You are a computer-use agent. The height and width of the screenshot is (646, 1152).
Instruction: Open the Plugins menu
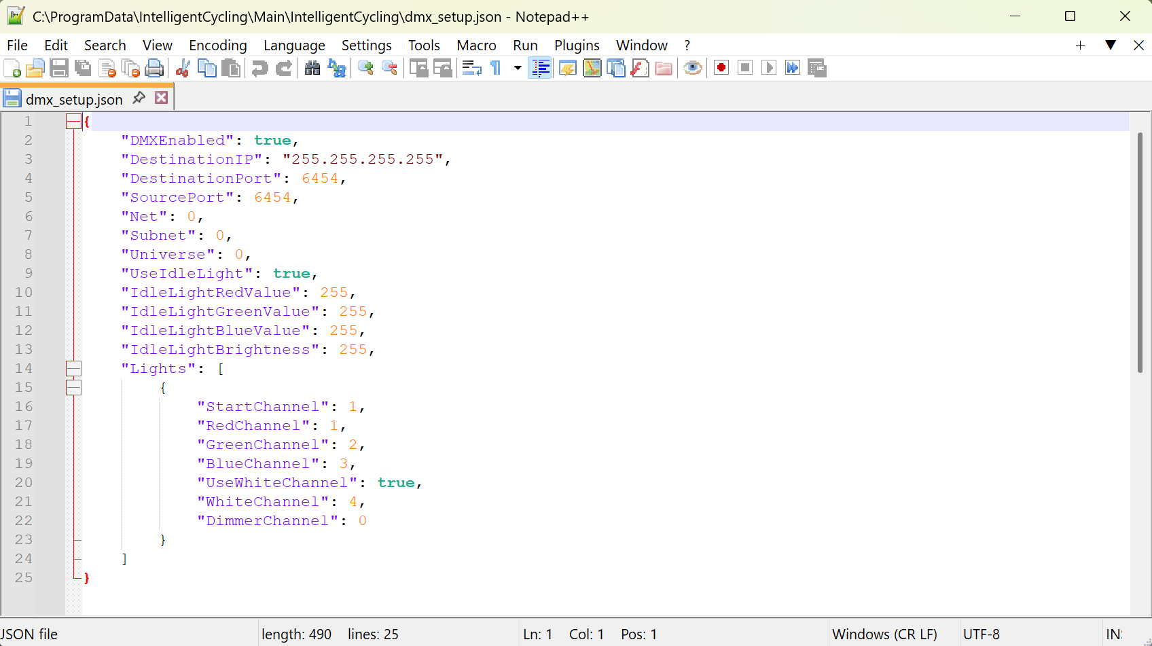click(576, 46)
